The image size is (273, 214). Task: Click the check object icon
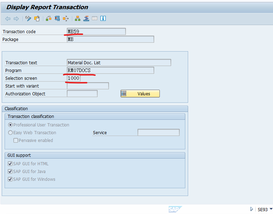[48, 18]
